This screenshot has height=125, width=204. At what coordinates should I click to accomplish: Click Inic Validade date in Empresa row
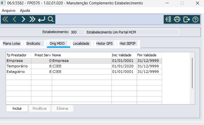pos(124,61)
